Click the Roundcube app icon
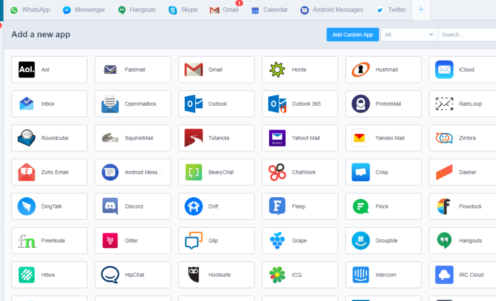Screen dimensions: 496x301 point(26,138)
